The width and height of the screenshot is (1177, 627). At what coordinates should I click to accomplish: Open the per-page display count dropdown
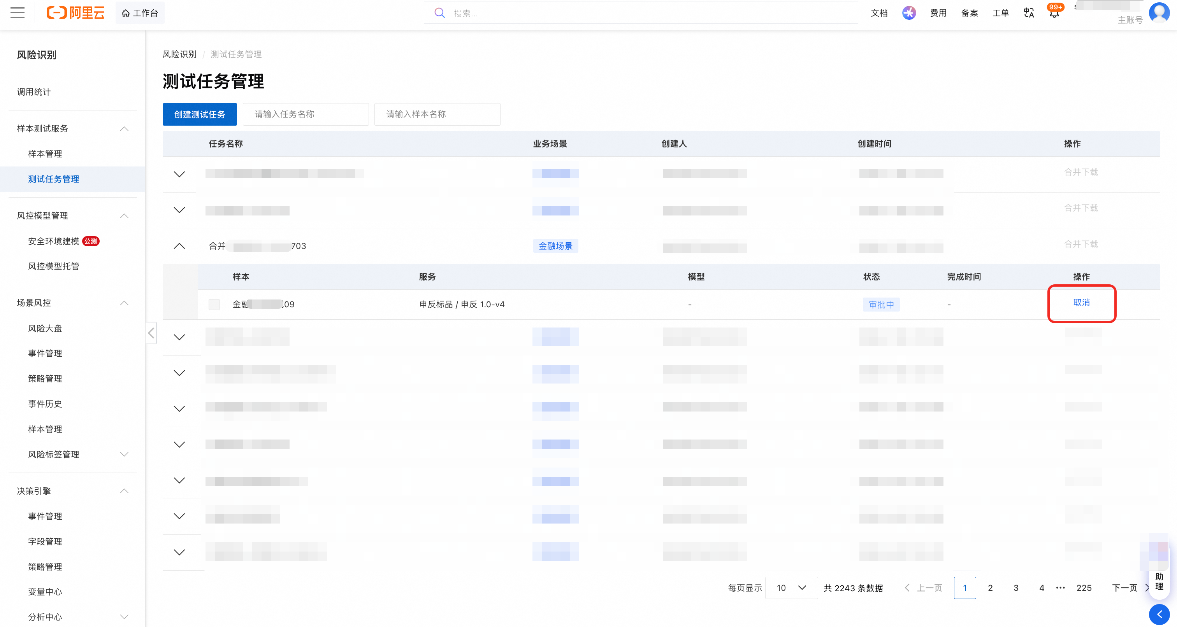791,588
